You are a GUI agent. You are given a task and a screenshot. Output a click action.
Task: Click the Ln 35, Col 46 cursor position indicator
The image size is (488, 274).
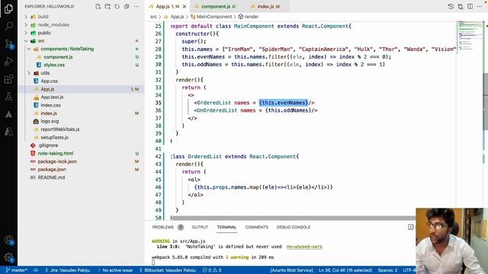coord(345,270)
